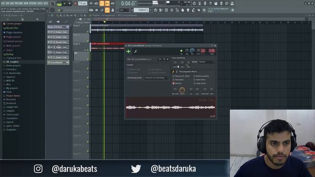Click the precomputed effects wrench icon
The height and width of the screenshot is (177, 315).
pos(173,72)
